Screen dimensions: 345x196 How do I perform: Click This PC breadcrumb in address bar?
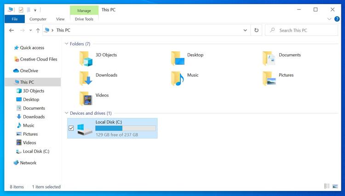click(63, 30)
